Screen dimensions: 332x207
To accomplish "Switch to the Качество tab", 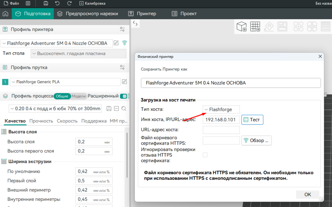I will pyautogui.click(x=15, y=121).
